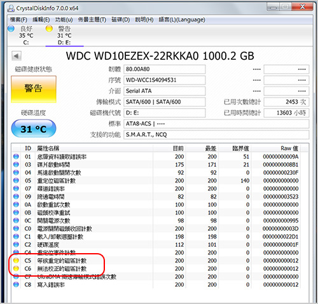Select the 05 attribute name 重定位磁區計數
Viewport: 318px width, 304px height.
[x=57, y=181]
